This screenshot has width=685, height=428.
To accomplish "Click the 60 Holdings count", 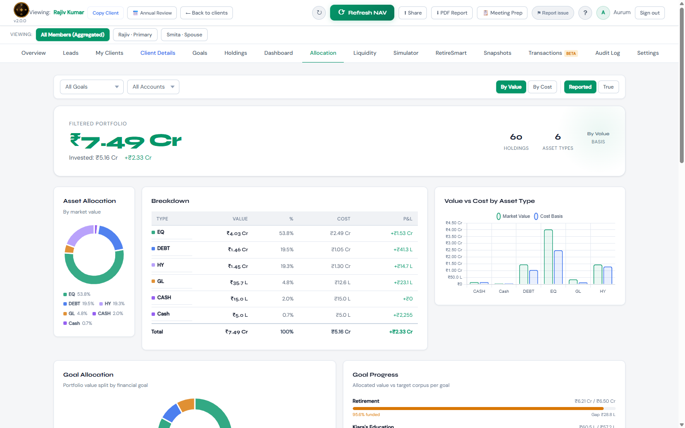I will [516, 137].
